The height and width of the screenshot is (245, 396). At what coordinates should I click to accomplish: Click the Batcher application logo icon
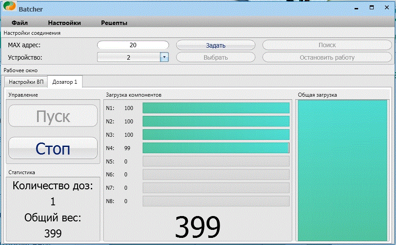pyautogui.click(x=9, y=8)
